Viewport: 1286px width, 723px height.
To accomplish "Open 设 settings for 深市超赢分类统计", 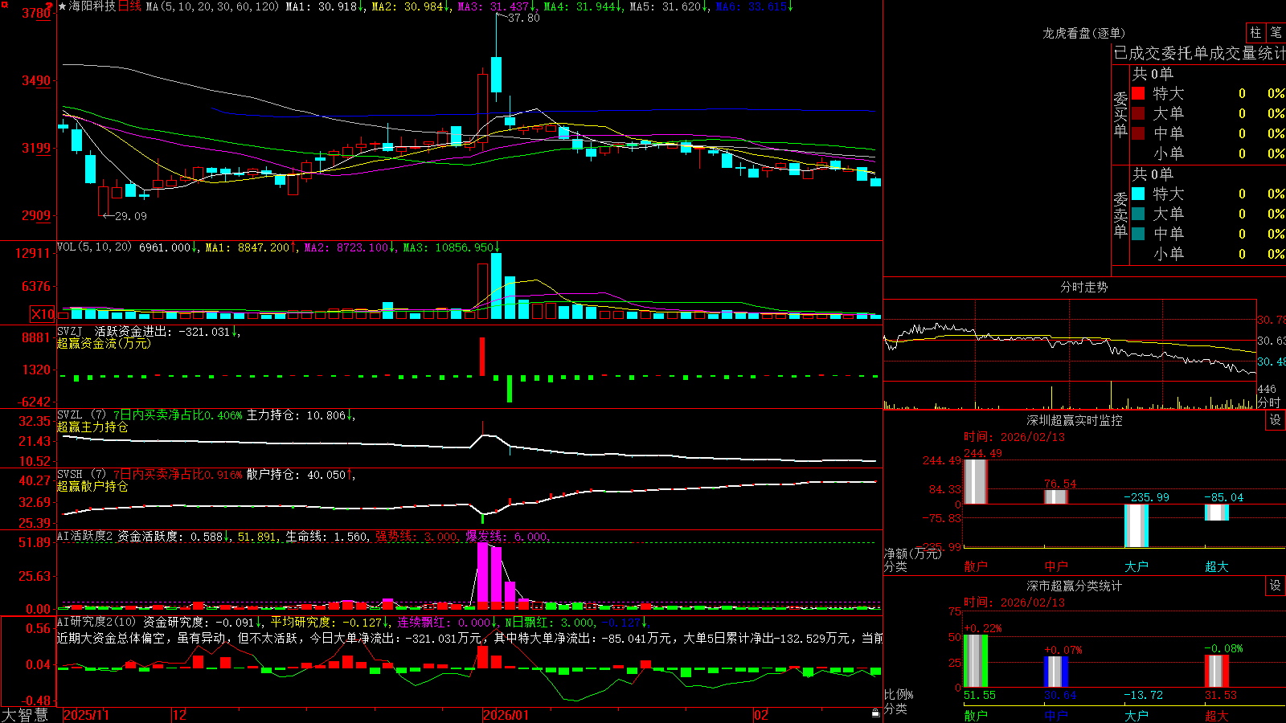I will click(1276, 586).
